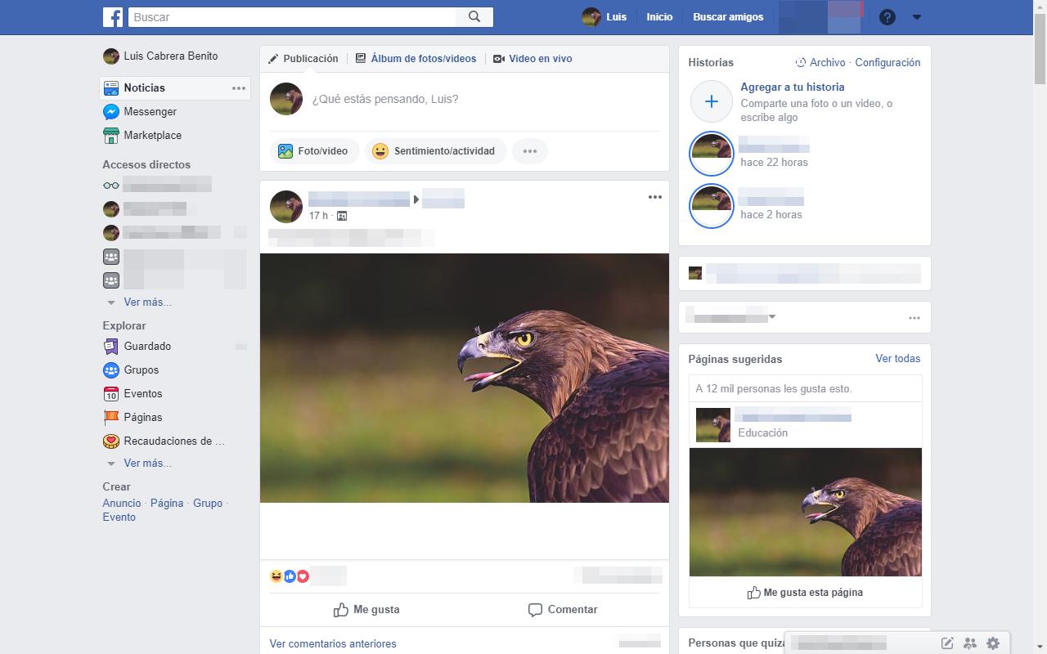Click the new message compose icon
The image size is (1047, 654).
click(x=946, y=643)
